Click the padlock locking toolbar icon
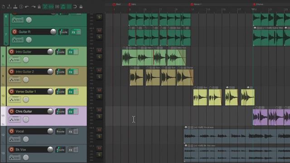This screenshot has height=163, width=290. click(x=81, y=7)
